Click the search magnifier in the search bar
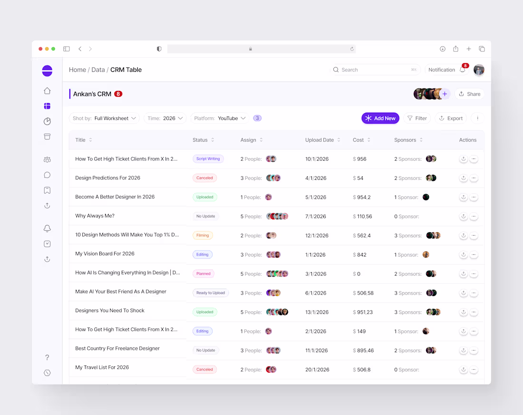This screenshot has height=415, width=523. [x=336, y=69]
